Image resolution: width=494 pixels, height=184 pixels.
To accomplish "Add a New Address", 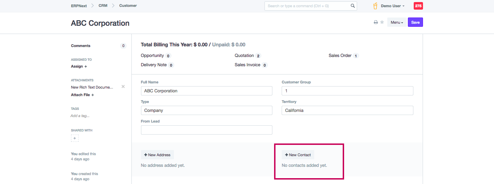I will 157,155.
